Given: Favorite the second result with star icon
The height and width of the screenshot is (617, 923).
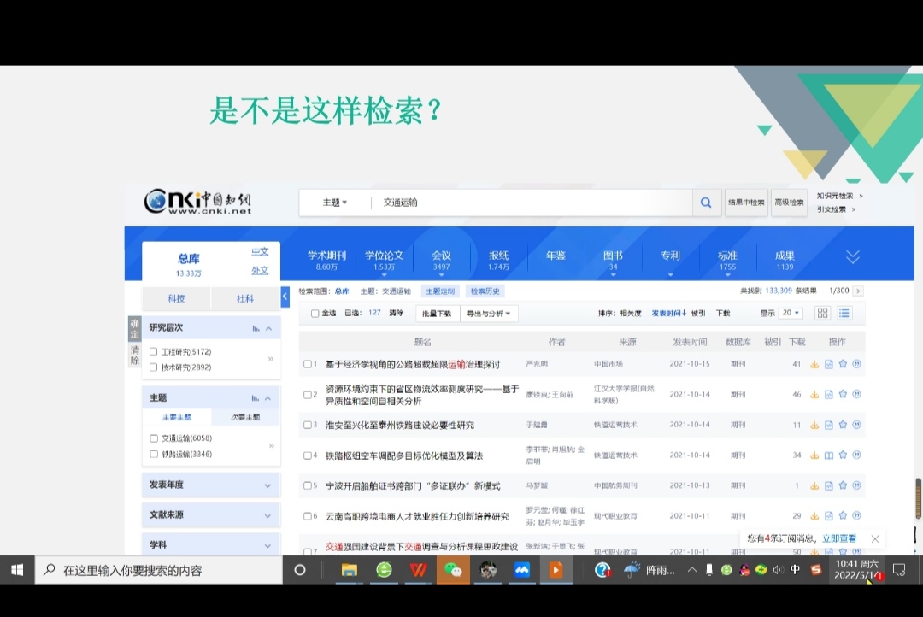Looking at the screenshot, I should [x=843, y=394].
